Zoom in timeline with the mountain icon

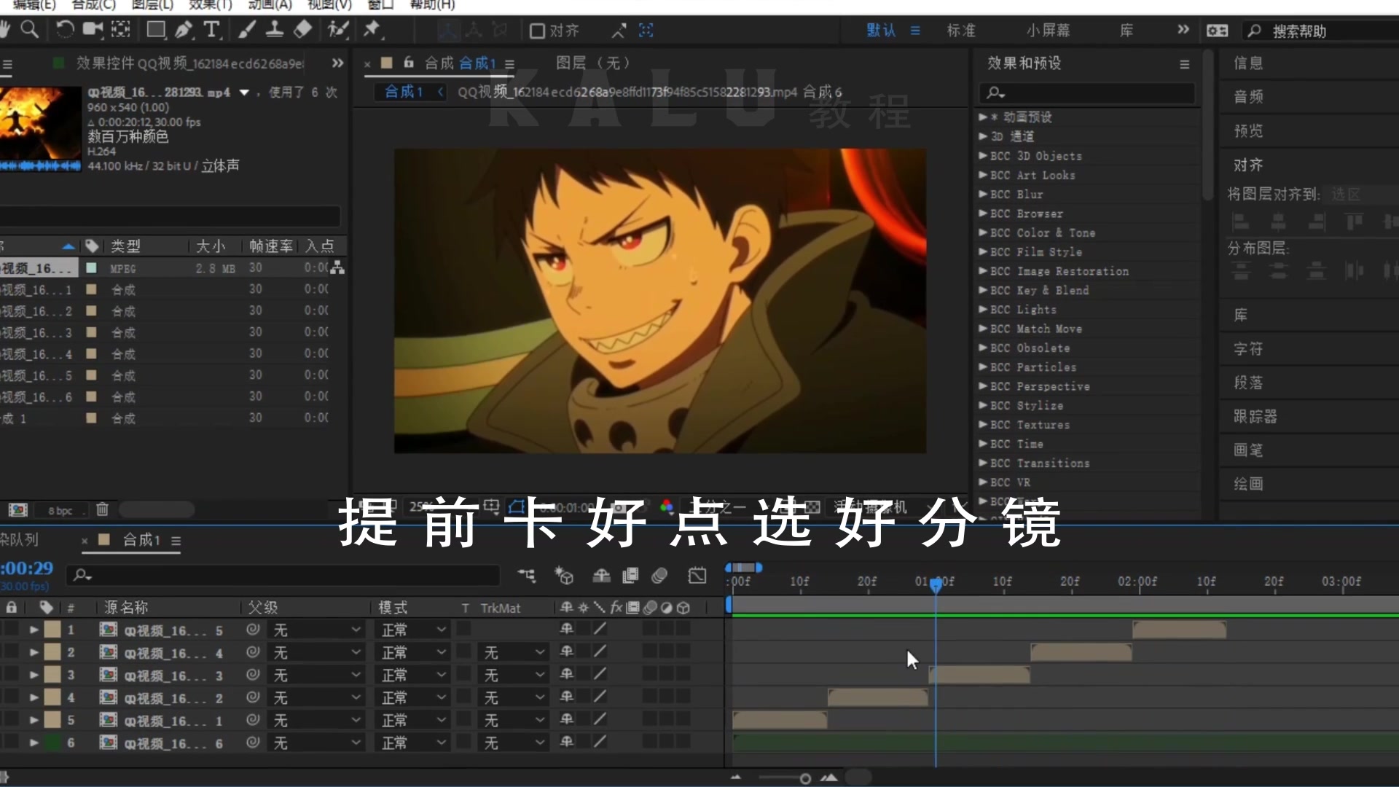828,778
